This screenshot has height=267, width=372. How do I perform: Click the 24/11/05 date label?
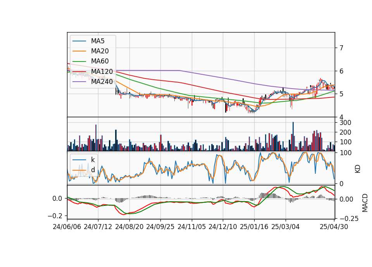tap(191, 227)
